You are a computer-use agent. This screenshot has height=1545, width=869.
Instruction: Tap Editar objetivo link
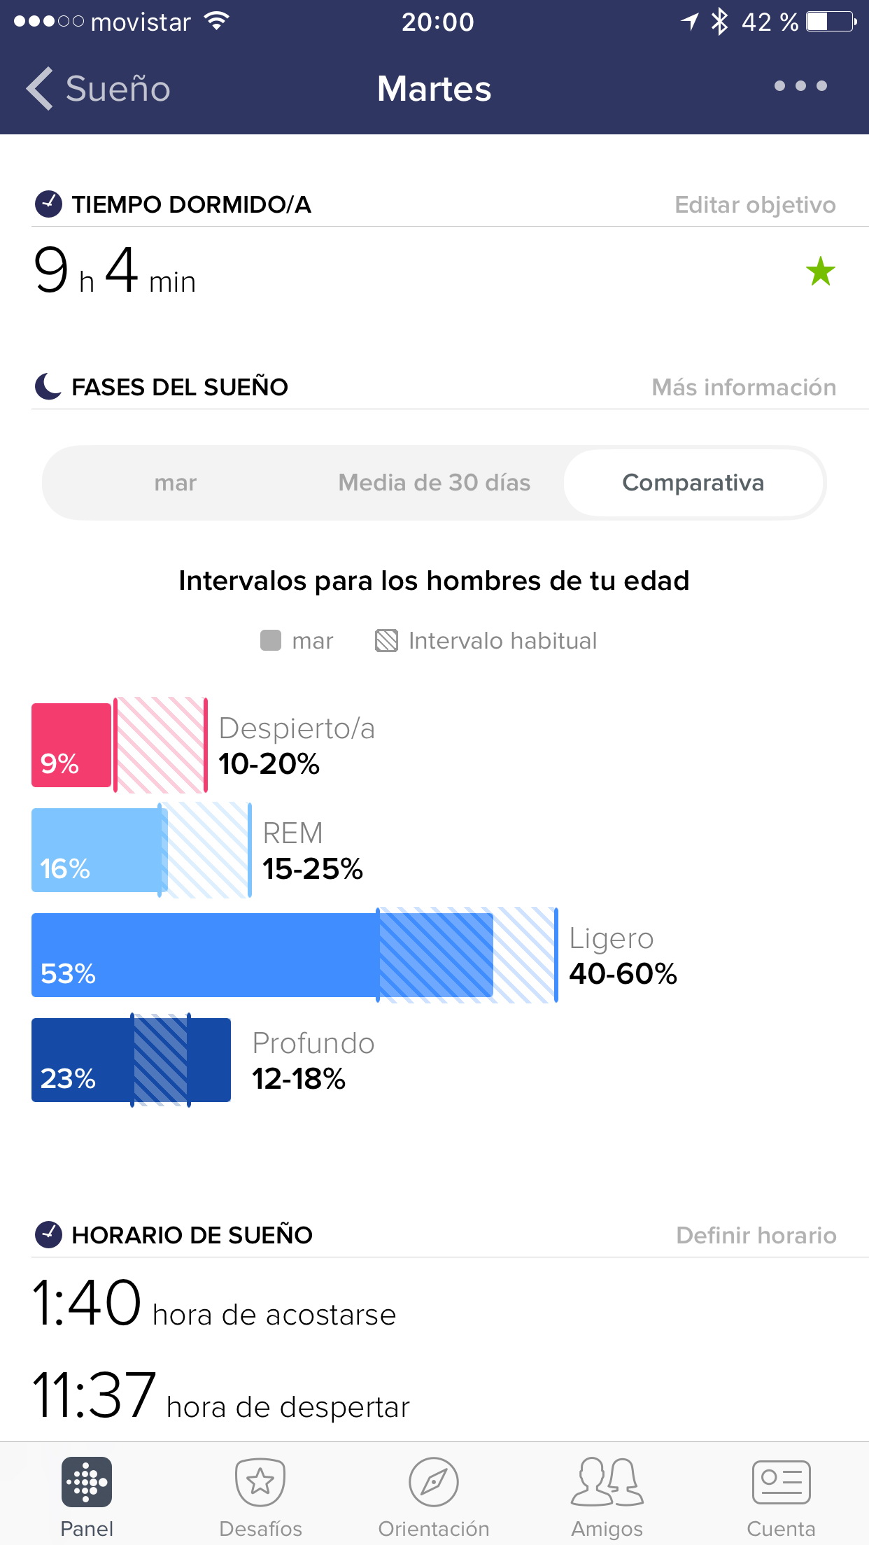(755, 205)
